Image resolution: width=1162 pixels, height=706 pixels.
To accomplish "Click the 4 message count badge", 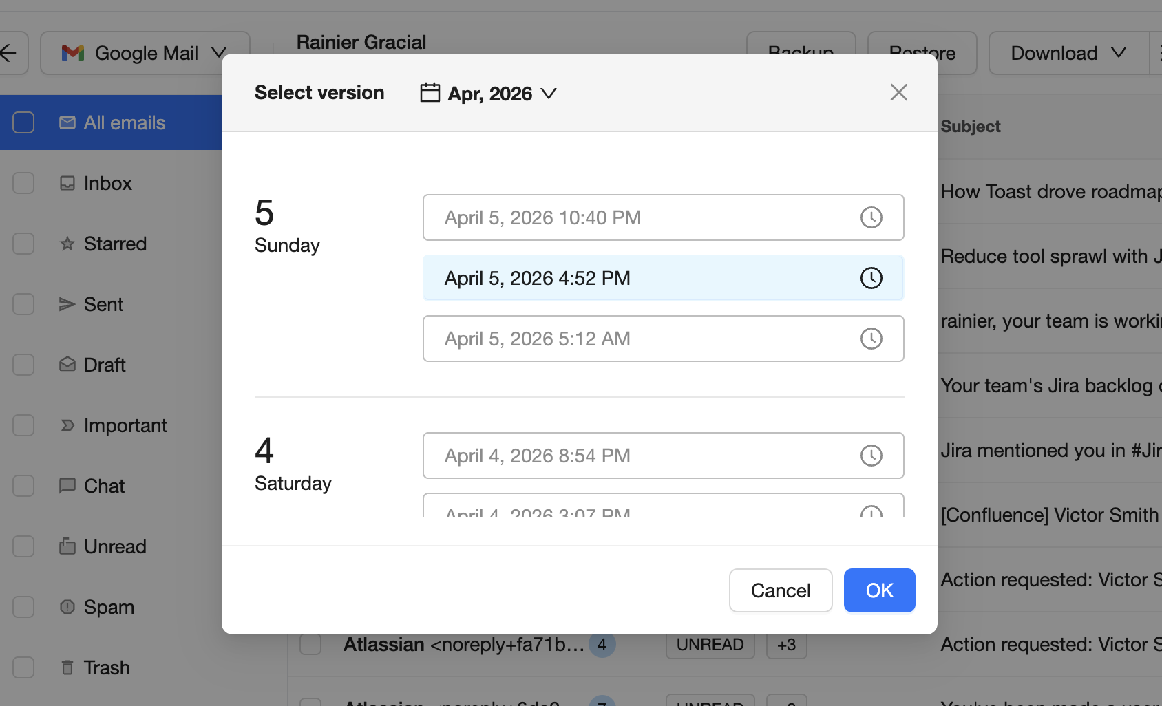I will tap(602, 645).
